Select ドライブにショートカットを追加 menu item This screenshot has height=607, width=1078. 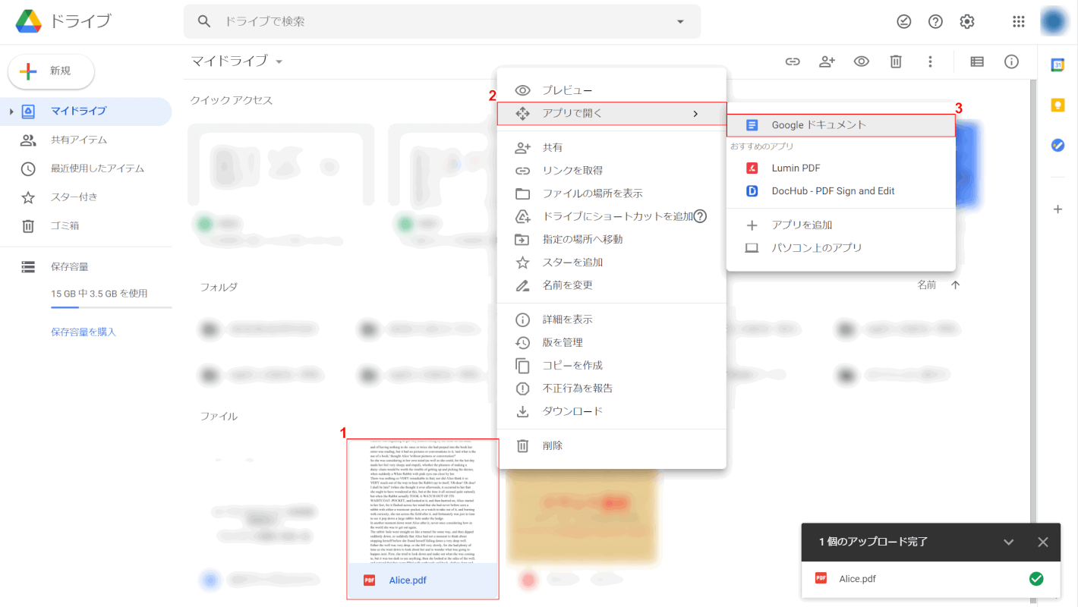tap(612, 216)
